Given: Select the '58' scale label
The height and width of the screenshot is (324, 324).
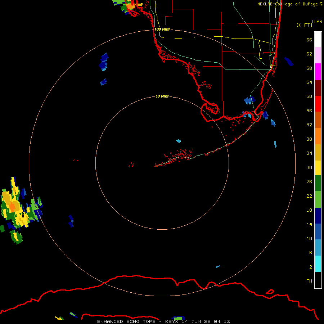Looking at the screenshot, I should 309,68.
